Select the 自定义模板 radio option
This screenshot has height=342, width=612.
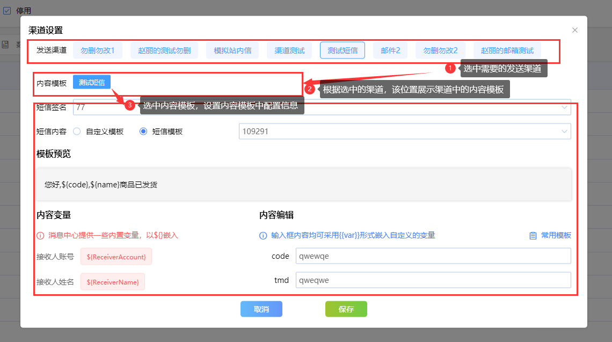(77, 132)
